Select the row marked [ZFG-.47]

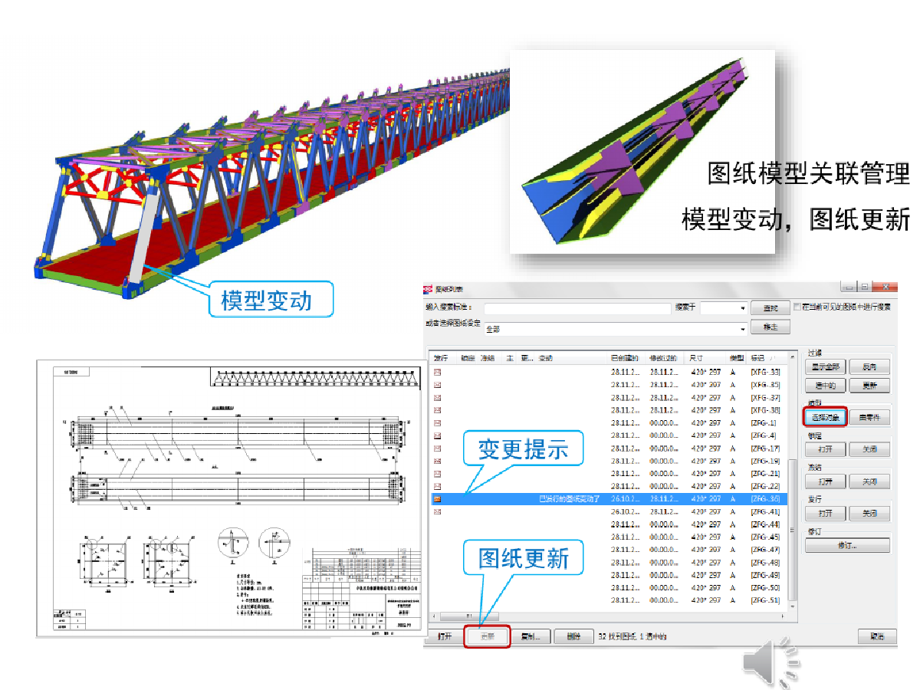point(607,549)
